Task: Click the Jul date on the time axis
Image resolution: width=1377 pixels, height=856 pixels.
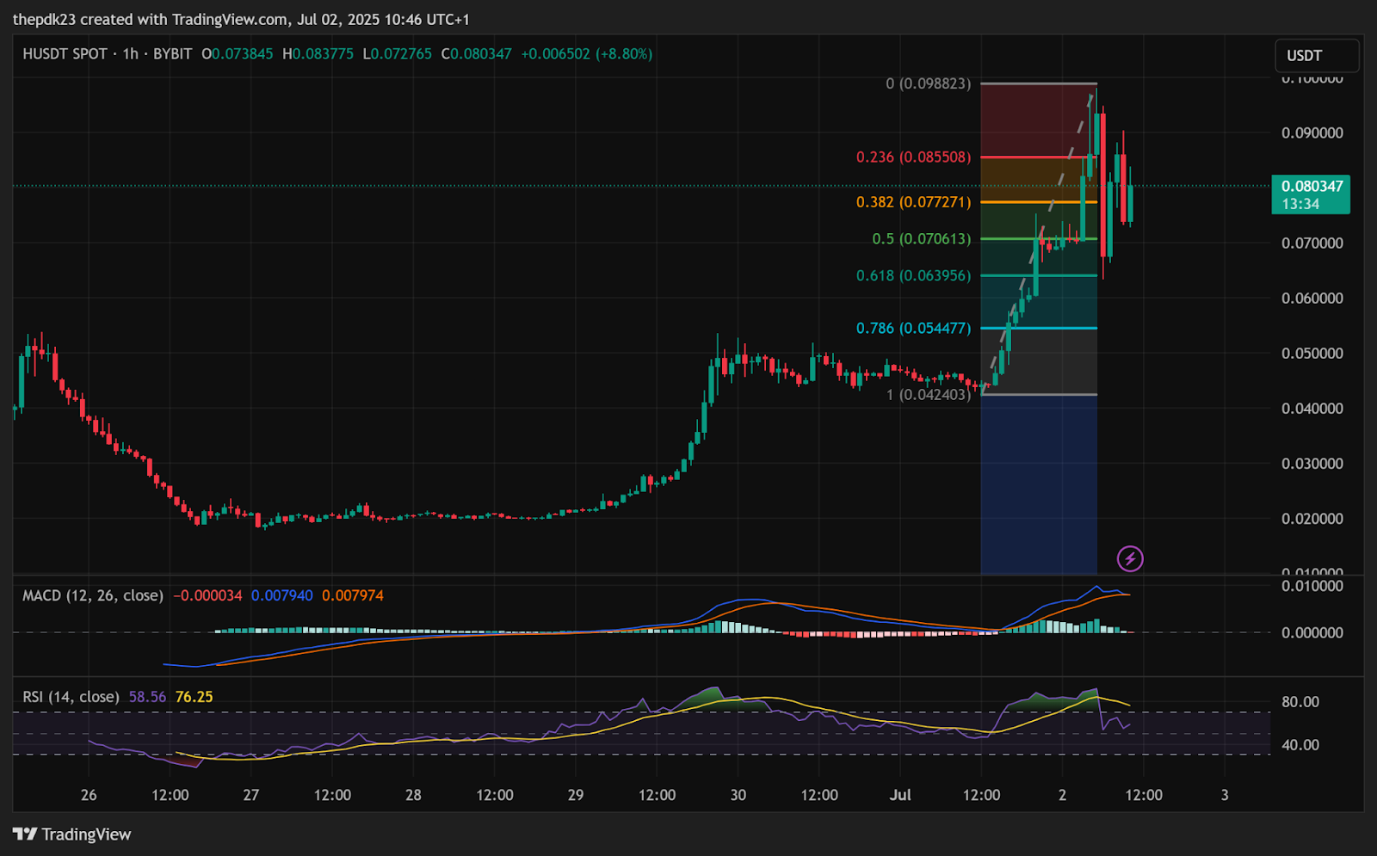Action: pos(900,795)
